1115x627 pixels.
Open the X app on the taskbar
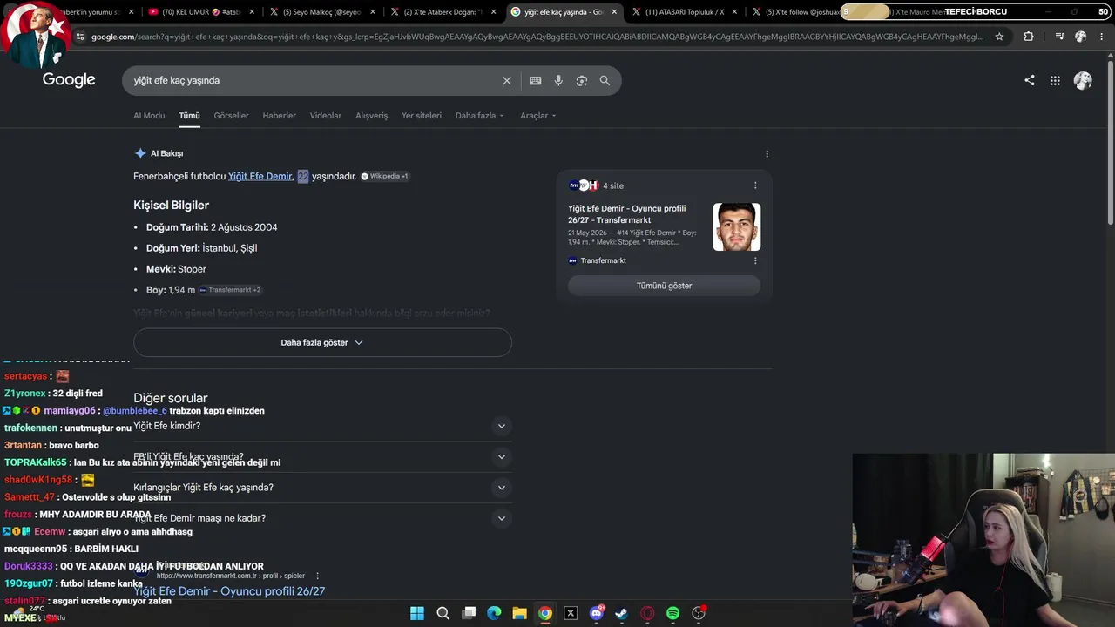(x=571, y=613)
